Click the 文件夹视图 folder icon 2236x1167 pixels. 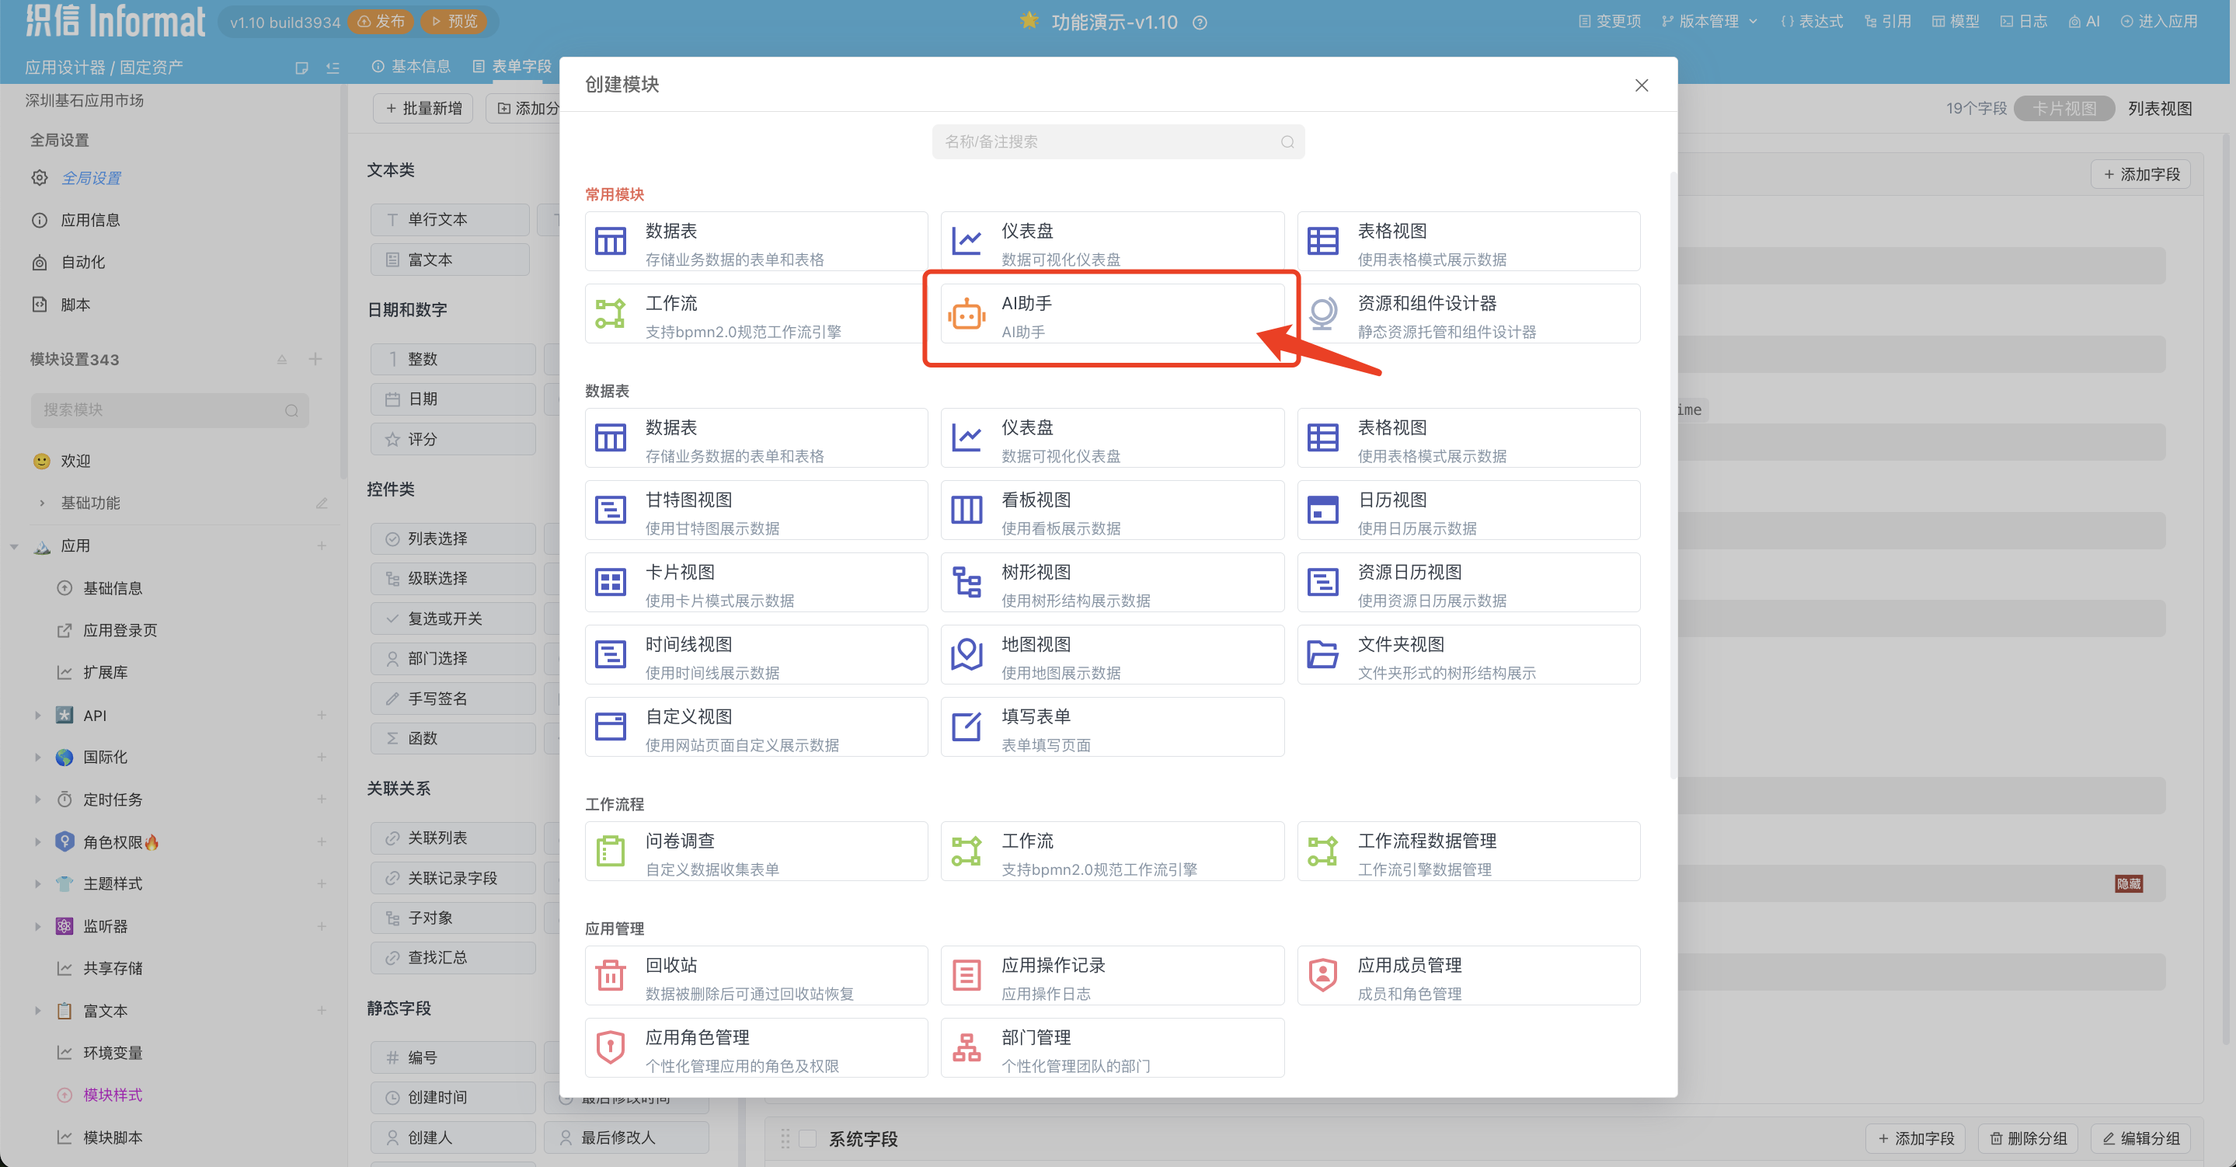click(1322, 655)
